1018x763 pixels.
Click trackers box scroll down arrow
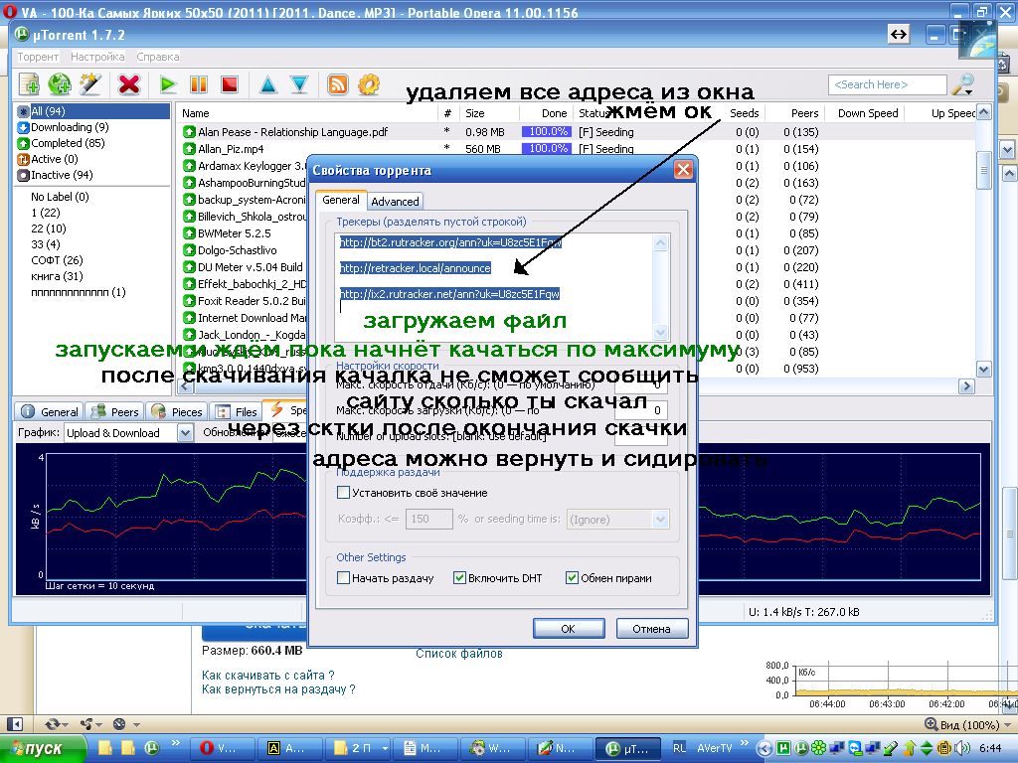click(x=661, y=333)
